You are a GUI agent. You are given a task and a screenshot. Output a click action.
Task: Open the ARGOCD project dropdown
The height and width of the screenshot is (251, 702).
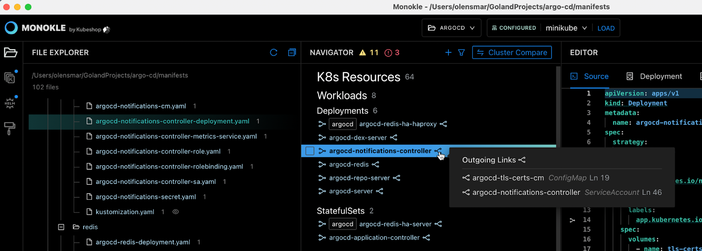451,28
